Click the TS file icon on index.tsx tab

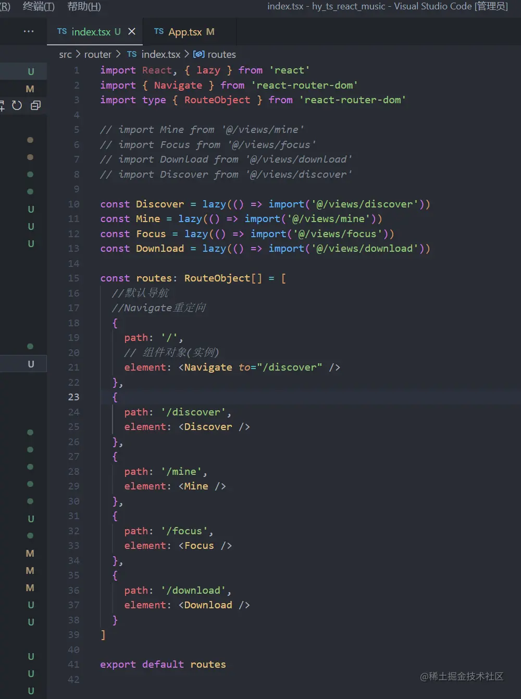(x=62, y=32)
